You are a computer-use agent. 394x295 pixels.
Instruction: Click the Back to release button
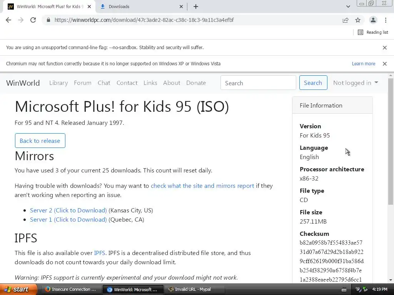pos(40,141)
